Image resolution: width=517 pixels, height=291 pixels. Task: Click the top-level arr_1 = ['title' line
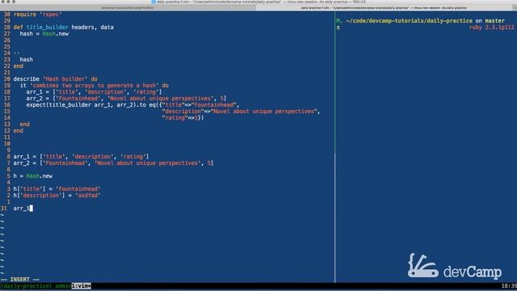(81, 156)
